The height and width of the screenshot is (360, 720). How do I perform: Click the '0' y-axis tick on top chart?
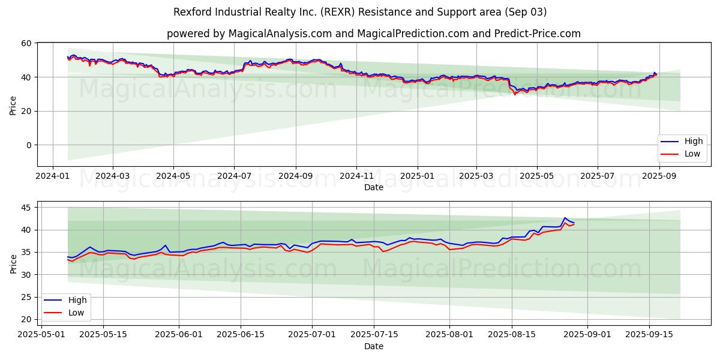tap(29, 145)
